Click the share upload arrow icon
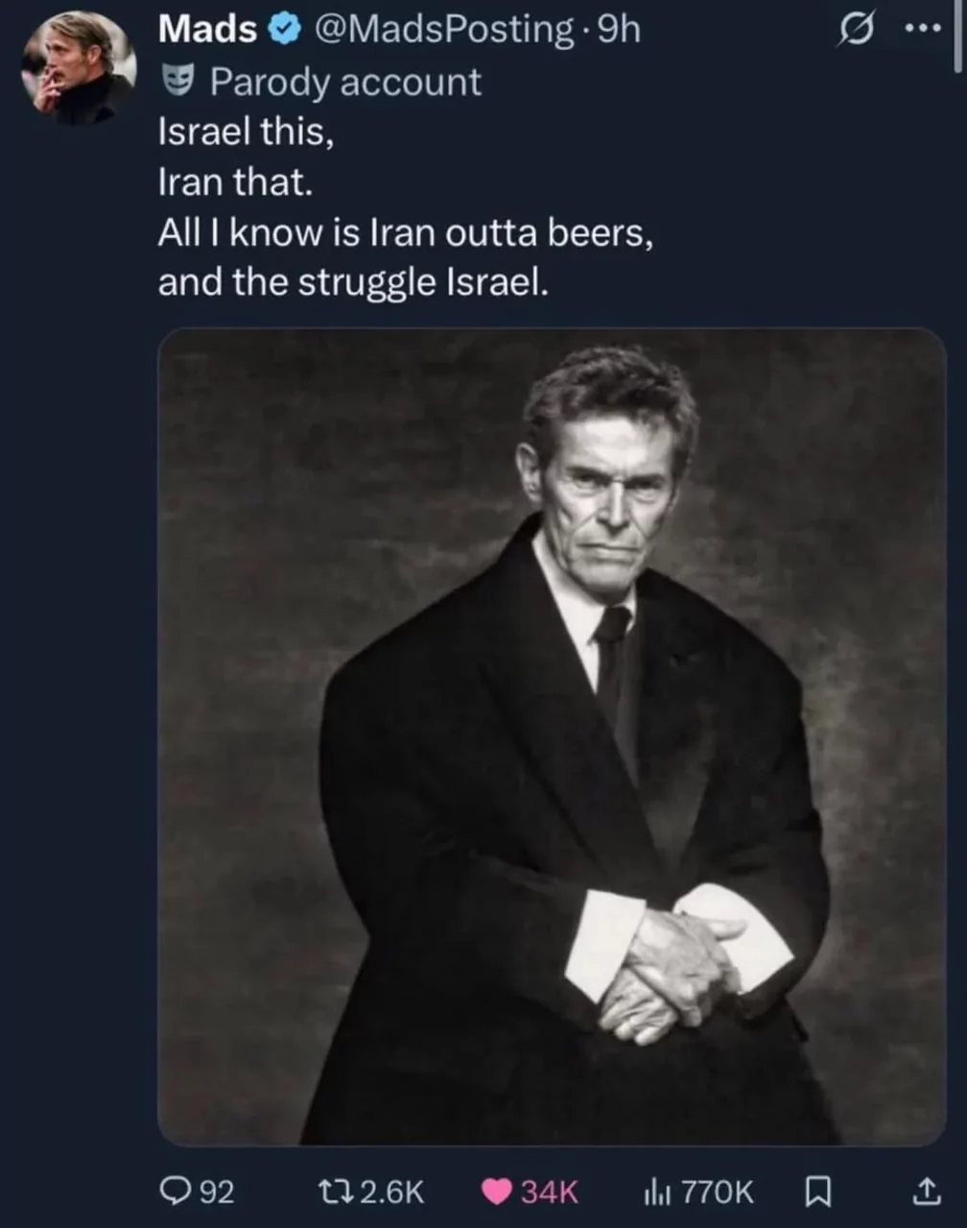The image size is (967, 1228). click(924, 1192)
